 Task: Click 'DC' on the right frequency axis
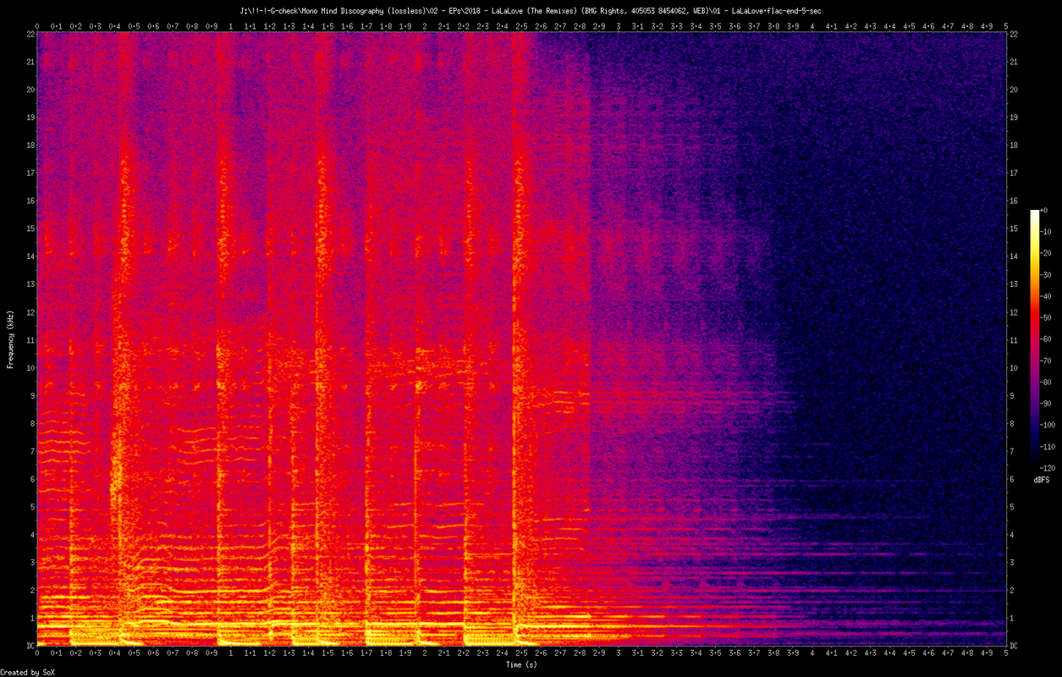point(1014,646)
